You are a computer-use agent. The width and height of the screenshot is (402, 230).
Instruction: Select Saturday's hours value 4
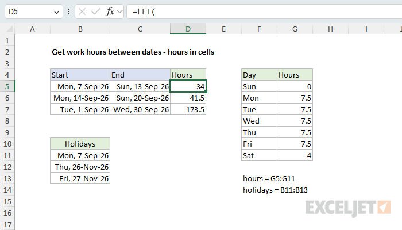[x=295, y=156]
